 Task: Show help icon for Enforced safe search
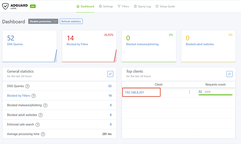[x=37, y=125]
